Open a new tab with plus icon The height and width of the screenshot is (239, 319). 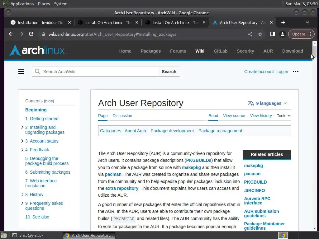283,22
